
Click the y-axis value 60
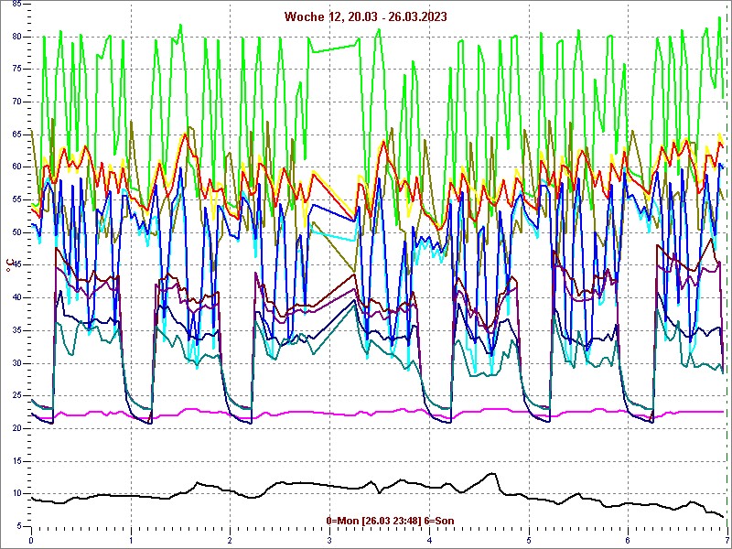(x=16, y=167)
